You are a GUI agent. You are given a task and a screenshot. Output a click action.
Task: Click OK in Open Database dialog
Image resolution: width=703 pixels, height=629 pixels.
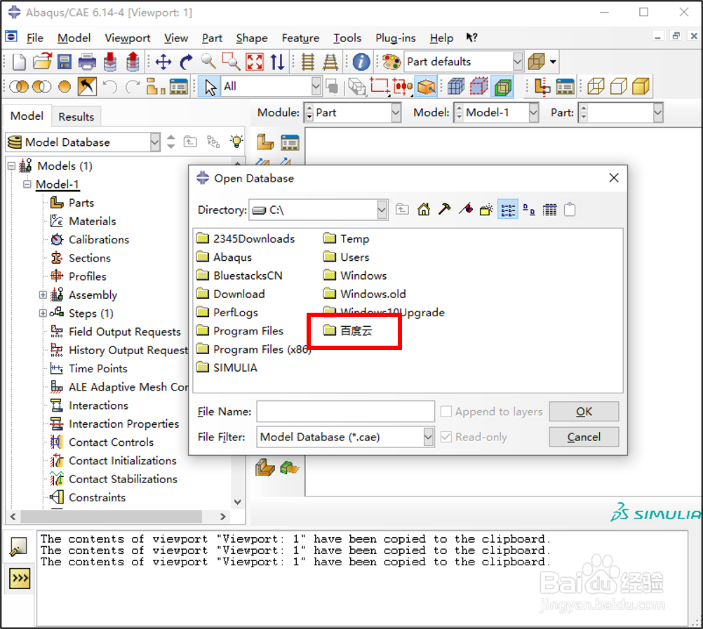[584, 411]
